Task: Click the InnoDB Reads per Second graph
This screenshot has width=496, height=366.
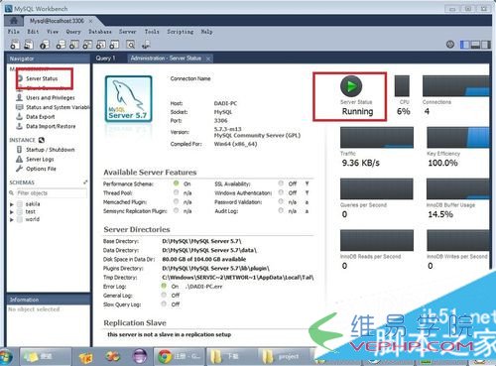Action: tap(377, 240)
